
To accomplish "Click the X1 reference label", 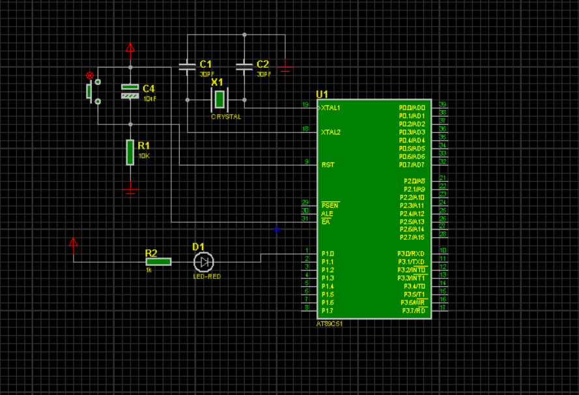I will [217, 82].
